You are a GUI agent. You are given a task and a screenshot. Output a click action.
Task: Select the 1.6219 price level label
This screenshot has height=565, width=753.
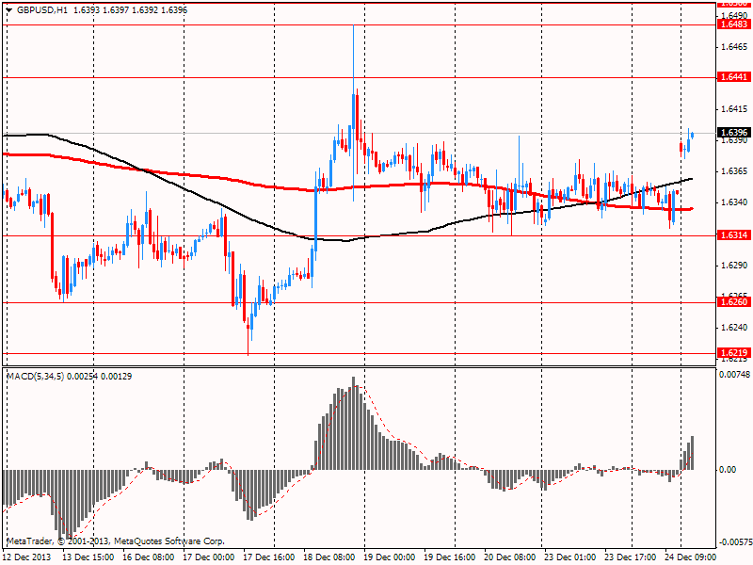tap(734, 353)
